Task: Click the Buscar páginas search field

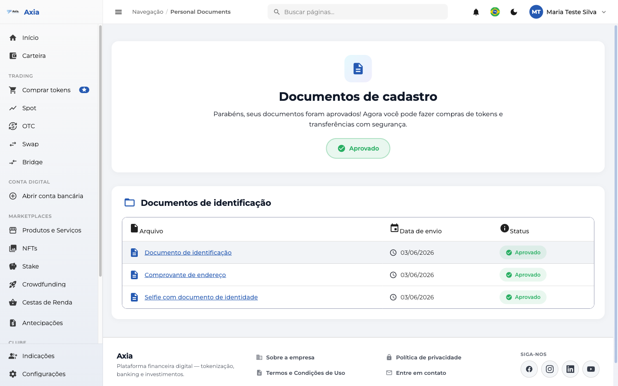Action: click(x=357, y=12)
